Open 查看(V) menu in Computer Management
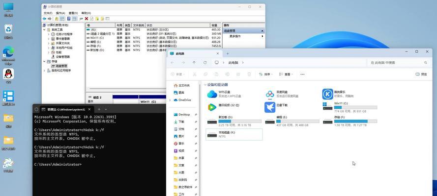Image resolution: width=437 pixels, height=196 pixels. pyautogui.click(x=73, y=13)
